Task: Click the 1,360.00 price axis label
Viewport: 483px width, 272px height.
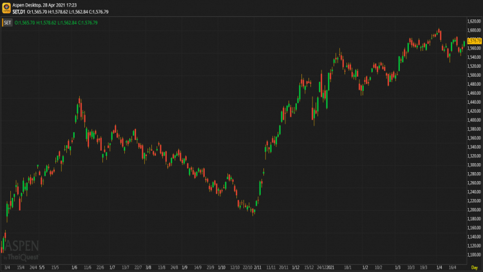Action: (x=474, y=138)
